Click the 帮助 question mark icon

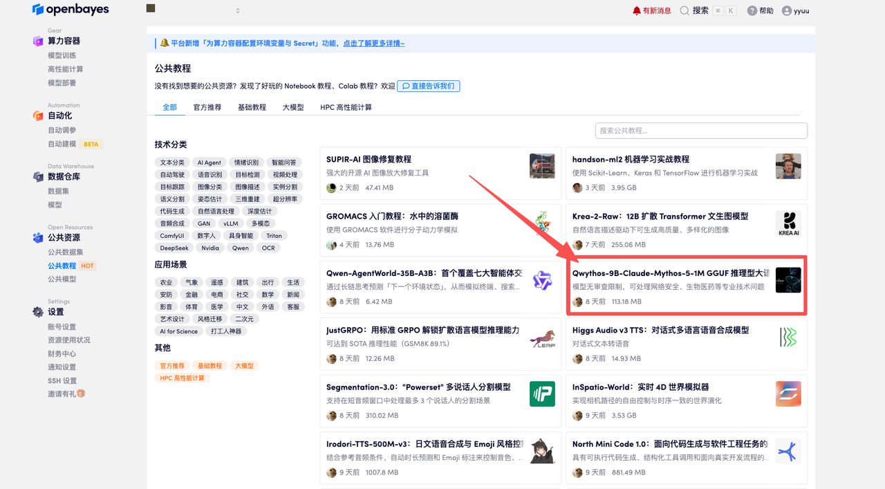point(752,10)
